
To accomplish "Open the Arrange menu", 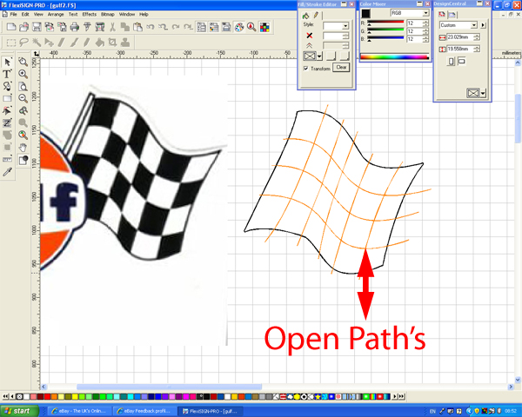I will point(56,14).
